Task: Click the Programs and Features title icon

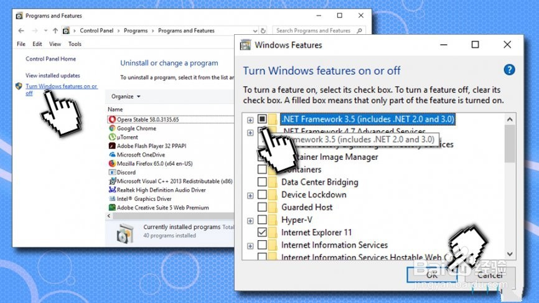Action: (19, 16)
